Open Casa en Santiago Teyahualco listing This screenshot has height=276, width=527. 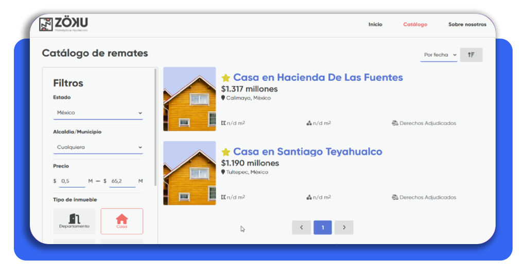(x=308, y=151)
